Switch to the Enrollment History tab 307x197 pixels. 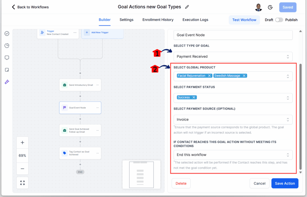(x=158, y=20)
